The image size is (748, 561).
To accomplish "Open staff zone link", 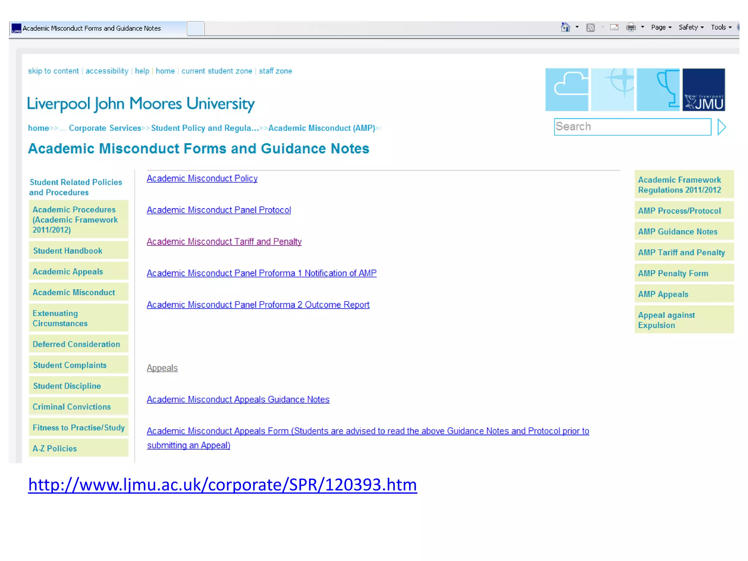I will (x=275, y=71).
